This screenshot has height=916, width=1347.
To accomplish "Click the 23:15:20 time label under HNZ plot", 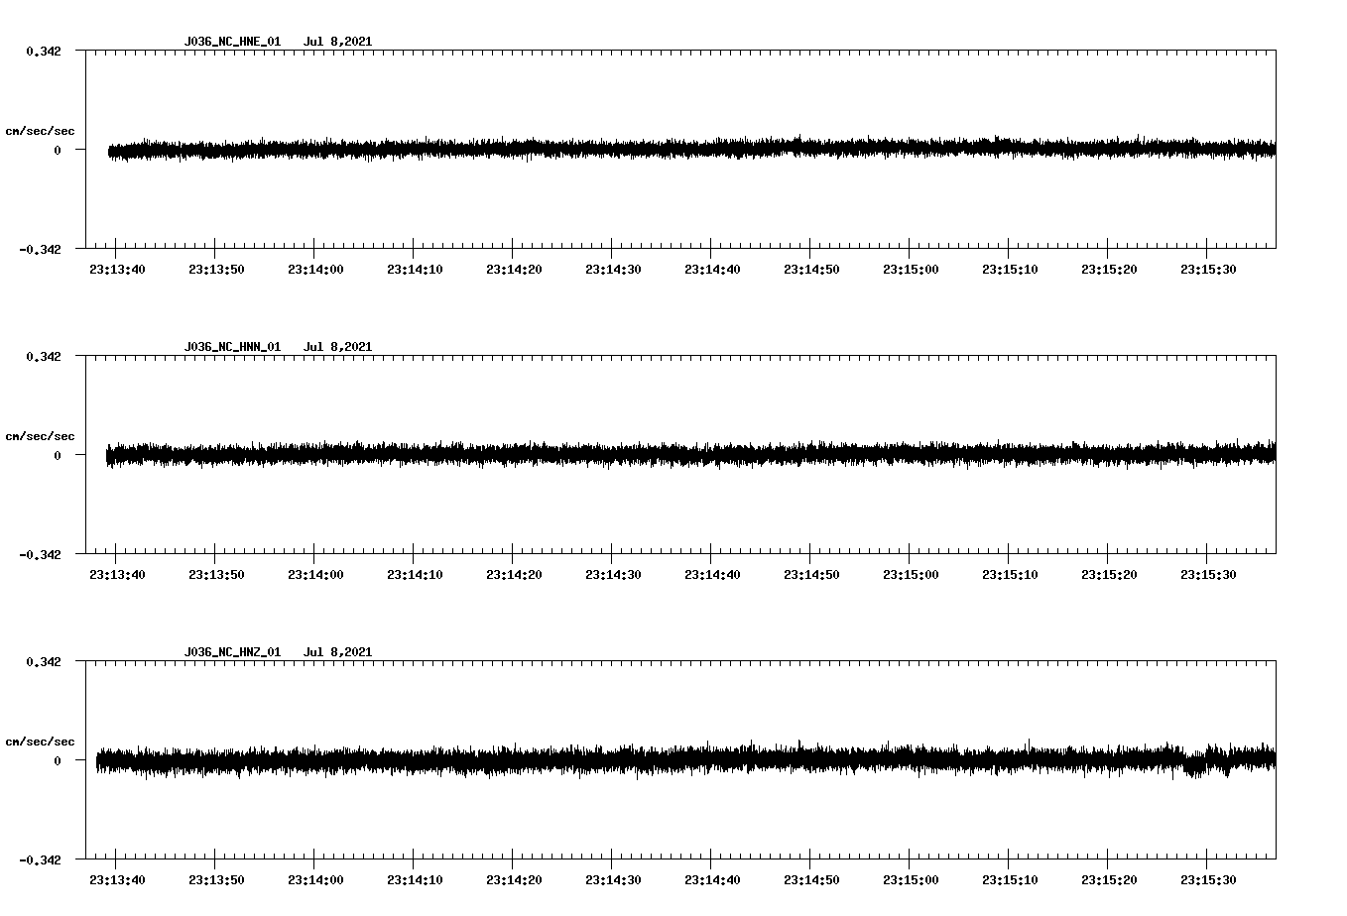I will point(1109,880).
